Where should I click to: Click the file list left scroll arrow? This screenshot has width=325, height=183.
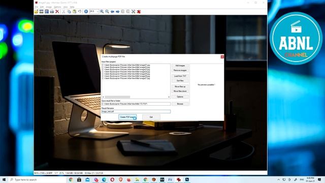pos(103,97)
